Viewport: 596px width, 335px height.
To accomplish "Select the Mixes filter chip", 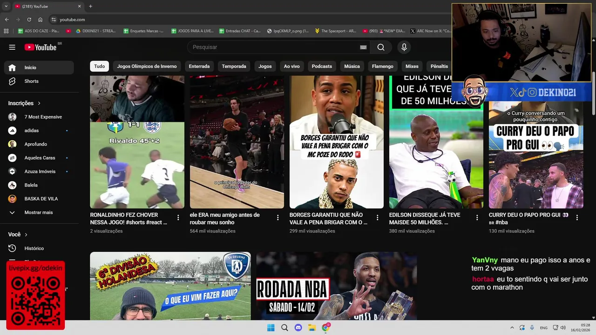I will click(412, 66).
